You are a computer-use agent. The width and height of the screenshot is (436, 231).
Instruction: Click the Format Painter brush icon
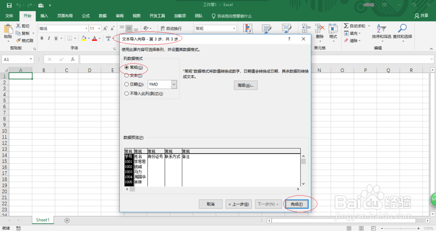(x=18, y=40)
